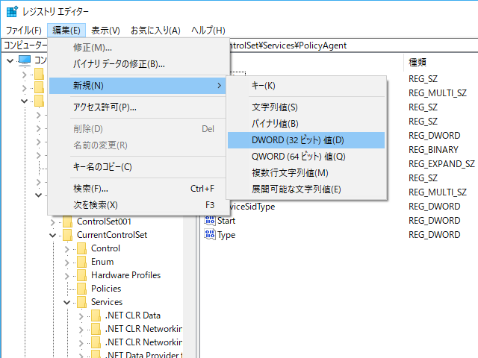Select 複数行文字列値(M) in the submenu
The image size is (478, 358).
tap(306, 173)
